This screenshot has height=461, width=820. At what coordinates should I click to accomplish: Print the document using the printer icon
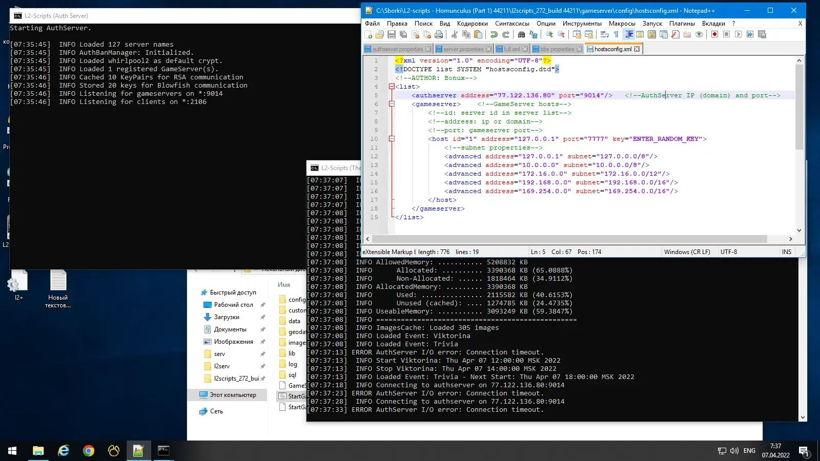pyautogui.click(x=439, y=34)
